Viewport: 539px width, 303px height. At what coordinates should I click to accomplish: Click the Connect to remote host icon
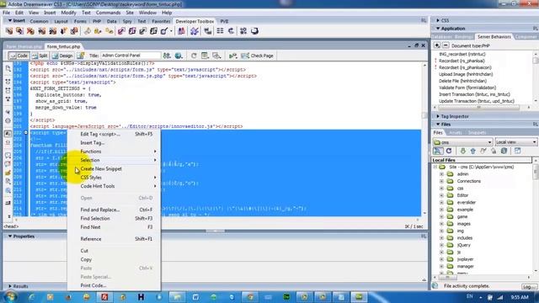tap(438, 151)
